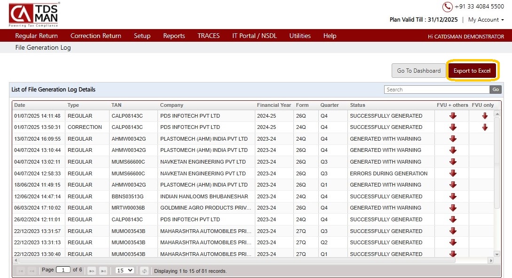
Task: Click the Go To Dashboard button
Action: pyautogui.click(x=418, y=71)
